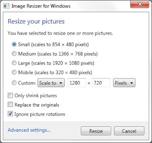Image resolution: width=152 pixels, height=143 pixels.
Task: Click the Cancel button
Action: click(129, 131)
